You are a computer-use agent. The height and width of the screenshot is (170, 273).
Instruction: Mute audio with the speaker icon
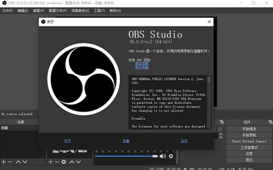[163, 156]
